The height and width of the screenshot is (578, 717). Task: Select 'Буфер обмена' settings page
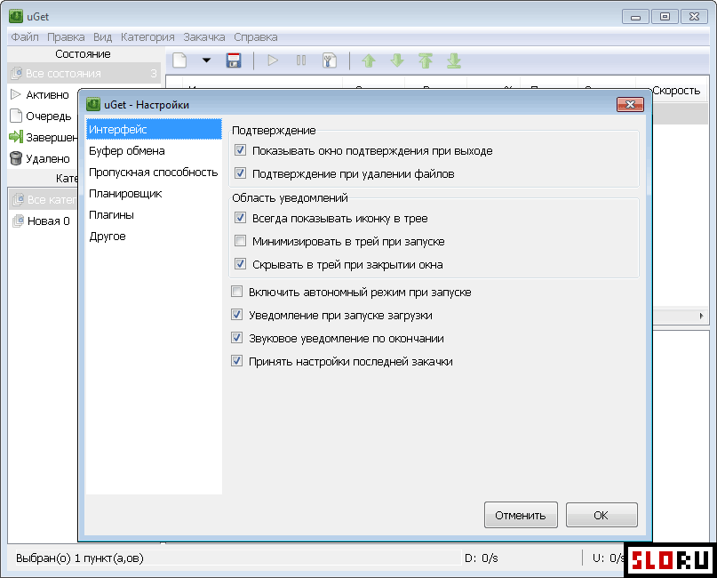click(x=154, y=150)
